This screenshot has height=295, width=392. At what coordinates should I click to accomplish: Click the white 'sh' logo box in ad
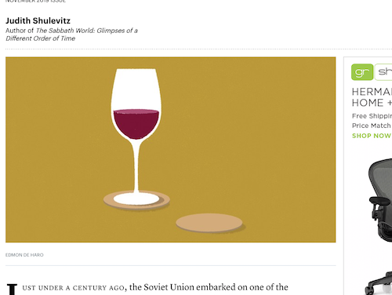pos(383,72)
